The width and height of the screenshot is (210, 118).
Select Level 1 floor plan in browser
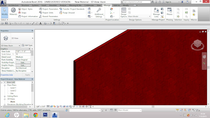click(13, 88)
